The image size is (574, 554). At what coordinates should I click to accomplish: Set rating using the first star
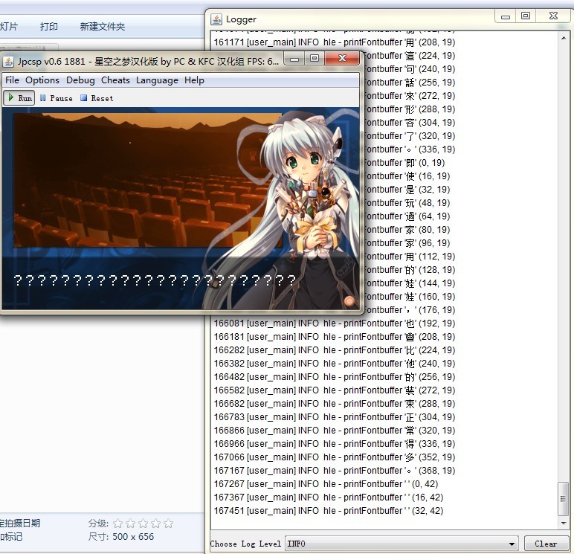point(117,524)
